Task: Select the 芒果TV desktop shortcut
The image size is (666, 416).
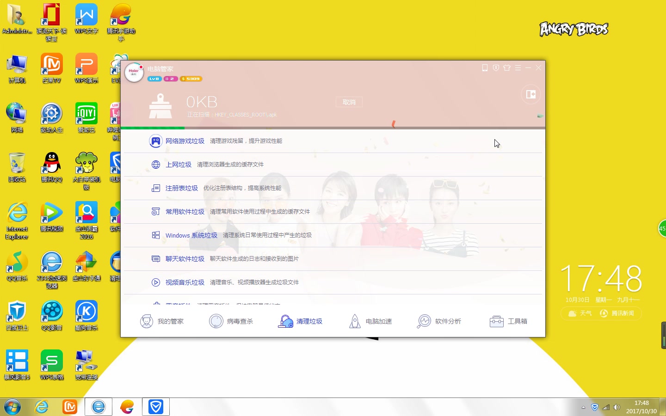Action: pyautogui.click(x=52, y=68)
